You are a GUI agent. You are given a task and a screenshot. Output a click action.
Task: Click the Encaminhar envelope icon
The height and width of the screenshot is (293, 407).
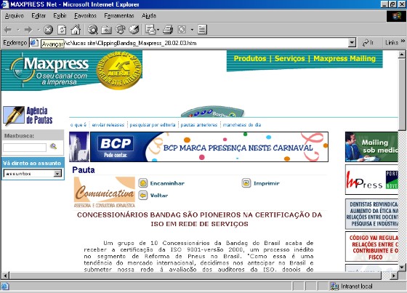[142, 183]
